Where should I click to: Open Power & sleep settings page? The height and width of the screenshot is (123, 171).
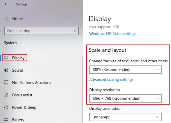tap(24, 107)
